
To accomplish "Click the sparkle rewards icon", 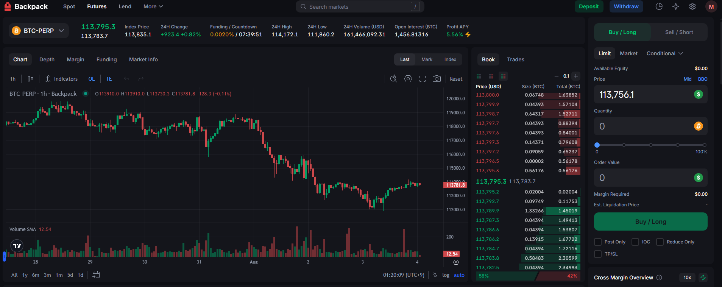I will pyautogui.click(x=676, y=6).
